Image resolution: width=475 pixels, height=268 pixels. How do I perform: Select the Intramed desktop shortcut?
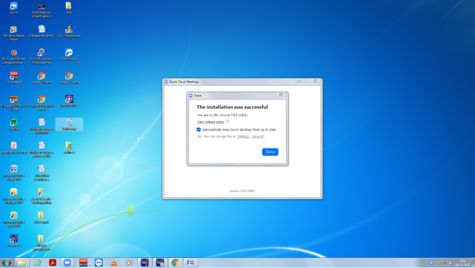[14, 241]
